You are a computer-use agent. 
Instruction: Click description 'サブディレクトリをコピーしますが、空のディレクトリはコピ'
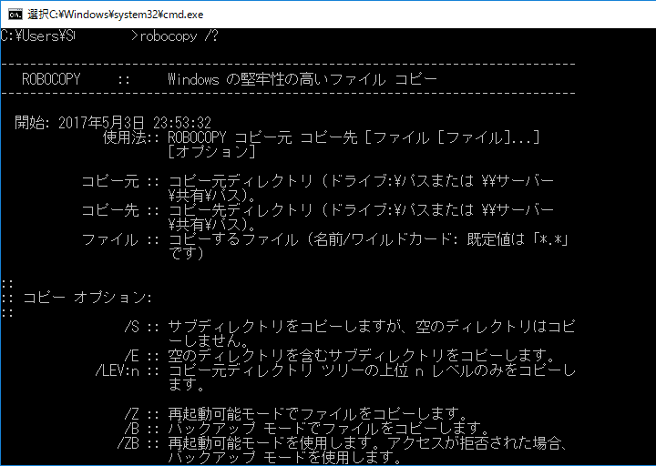coord(372,327)
